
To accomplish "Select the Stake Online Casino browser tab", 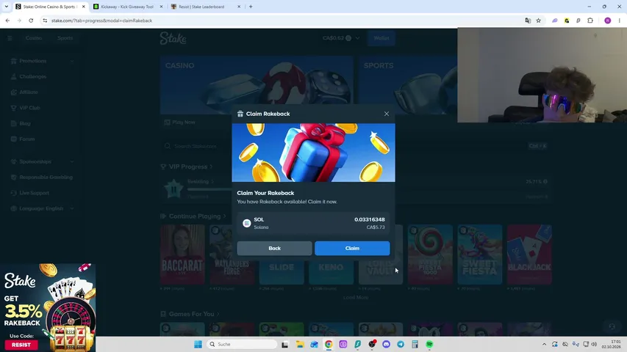I will click(x=49, y=7).
